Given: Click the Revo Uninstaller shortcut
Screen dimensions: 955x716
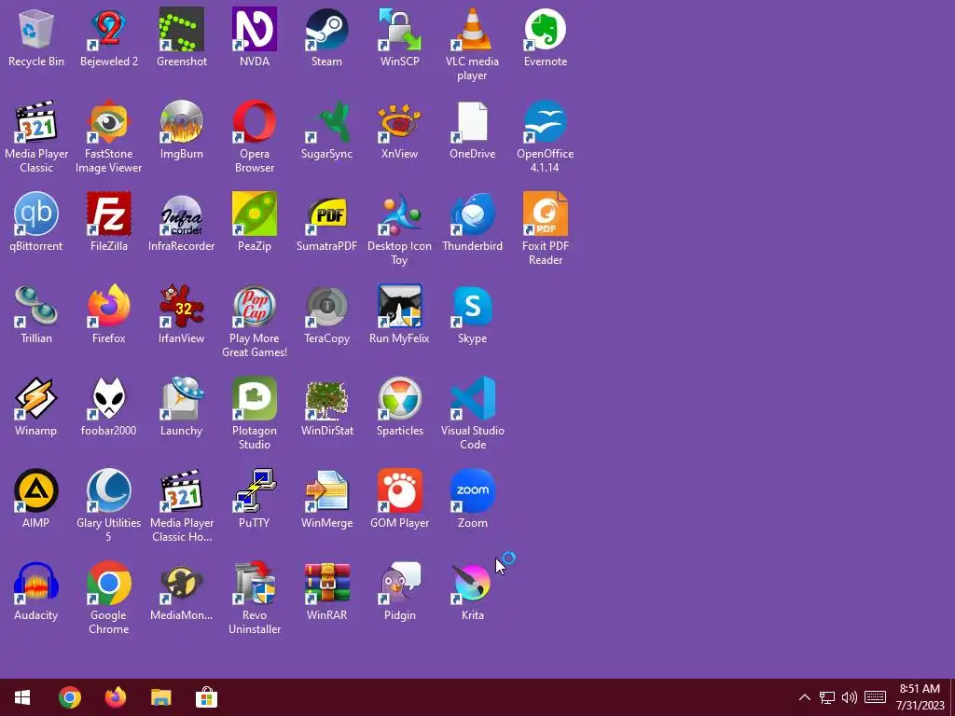Looking at the screenshot, I should coord(254,584).
